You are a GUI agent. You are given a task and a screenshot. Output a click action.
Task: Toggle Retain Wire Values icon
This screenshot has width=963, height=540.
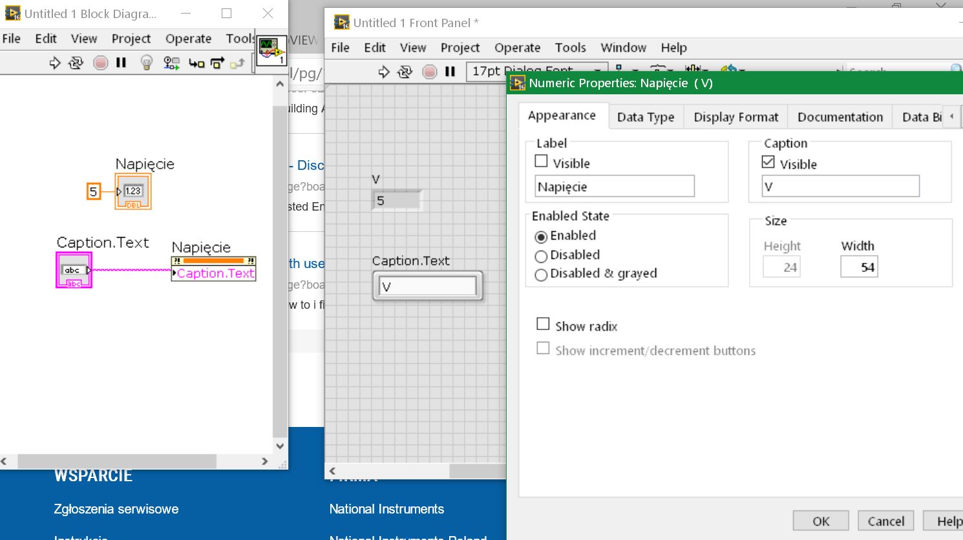pos(171,63)
